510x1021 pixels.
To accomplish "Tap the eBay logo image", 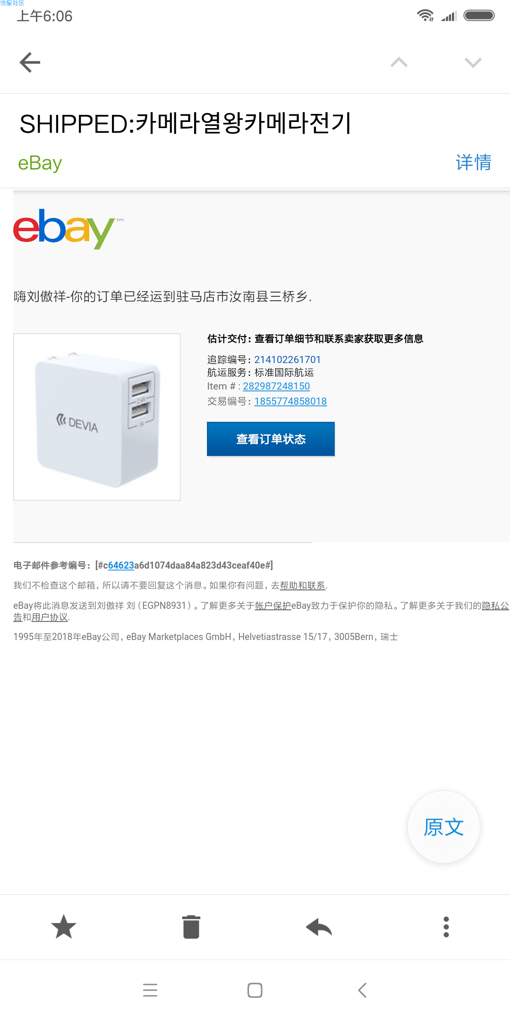I will (x=68, y=228).
